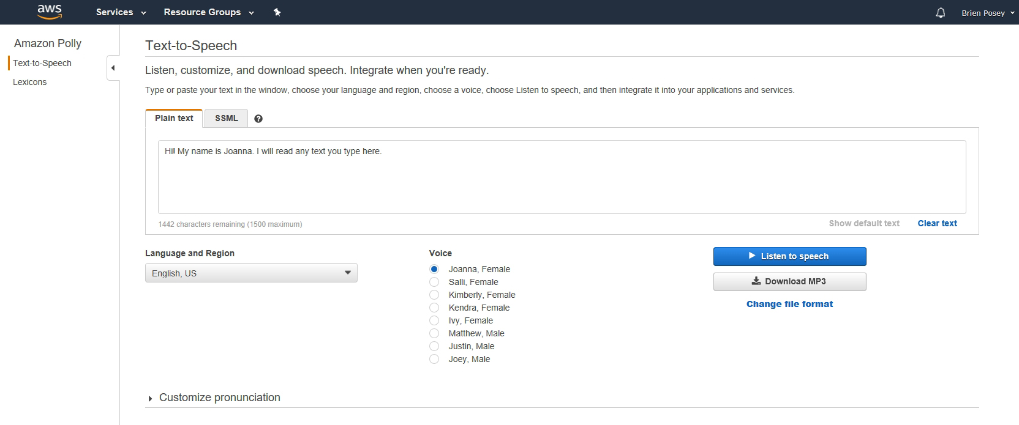
Task: Click the Clear text link
Action: pyautogui.click(x=937, y=223)
